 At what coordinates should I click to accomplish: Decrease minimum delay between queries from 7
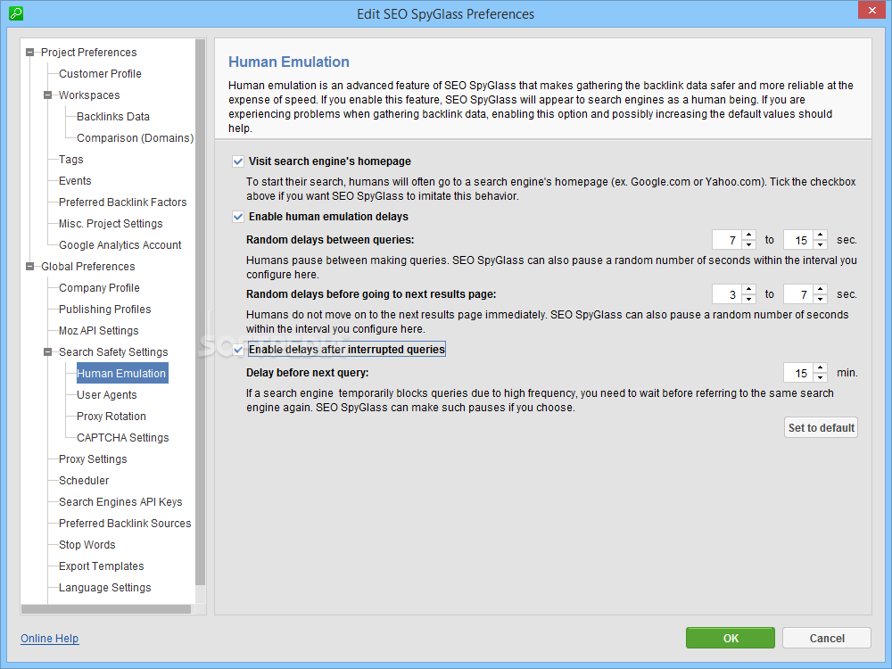coord(748,244)
